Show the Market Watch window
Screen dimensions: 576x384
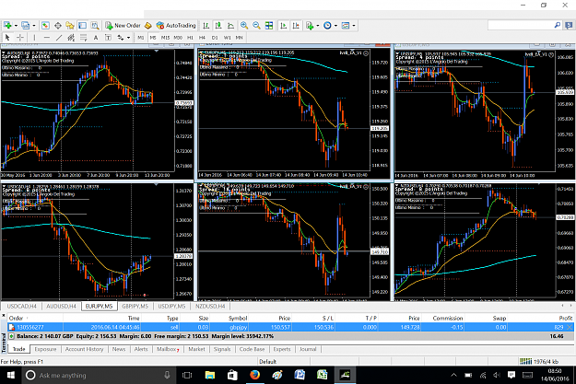(x=45, y=26)
